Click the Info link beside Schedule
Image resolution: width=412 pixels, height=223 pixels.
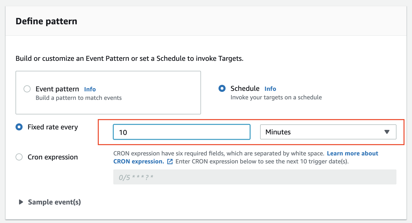(270, 89)
